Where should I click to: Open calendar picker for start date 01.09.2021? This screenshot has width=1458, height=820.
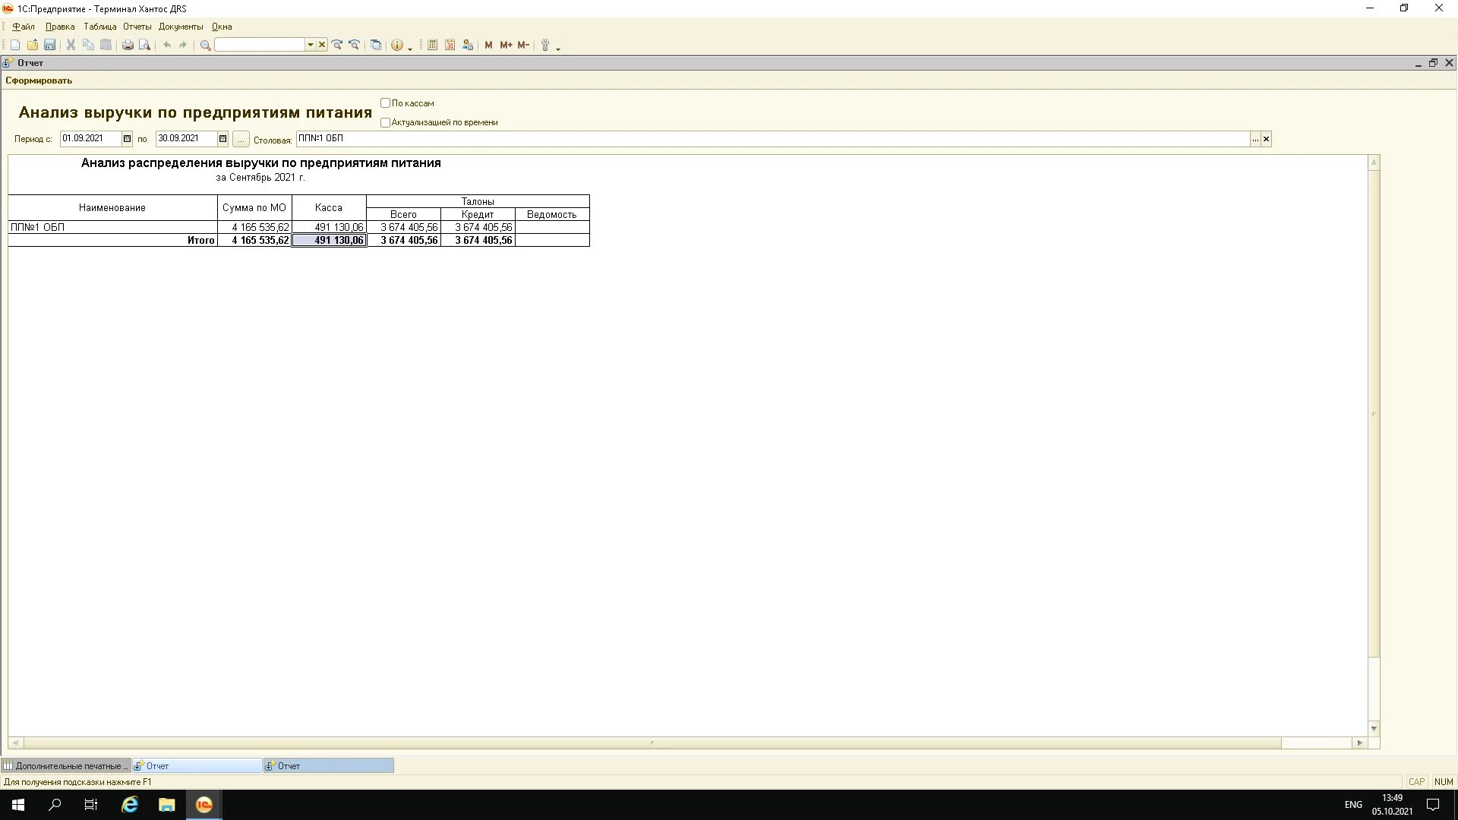coord(127,139)
